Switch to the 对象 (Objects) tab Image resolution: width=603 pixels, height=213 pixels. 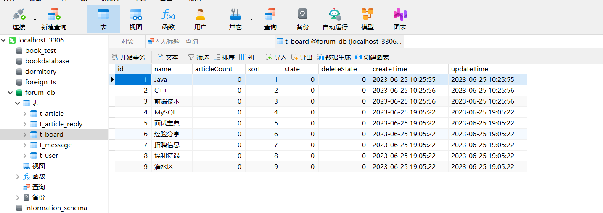coord(127,42)
